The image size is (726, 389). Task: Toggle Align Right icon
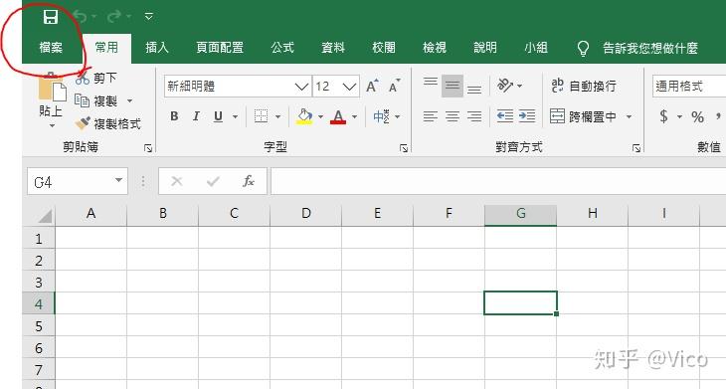[x=474, y=116]
